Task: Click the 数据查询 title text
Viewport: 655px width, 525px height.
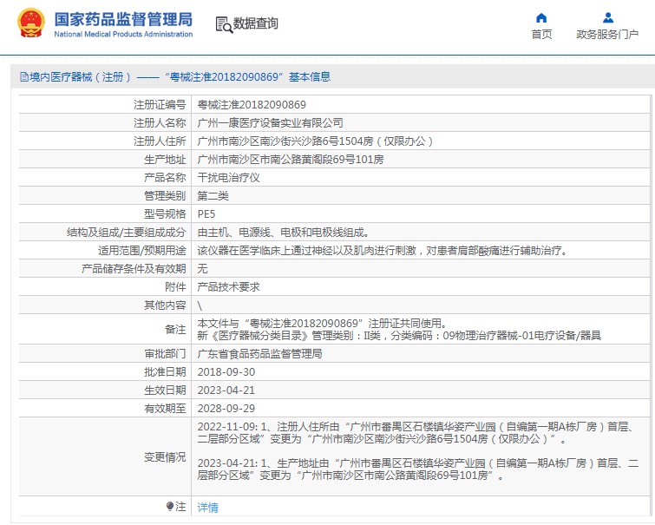Action: pyautogui.click(x=256, y=24)
